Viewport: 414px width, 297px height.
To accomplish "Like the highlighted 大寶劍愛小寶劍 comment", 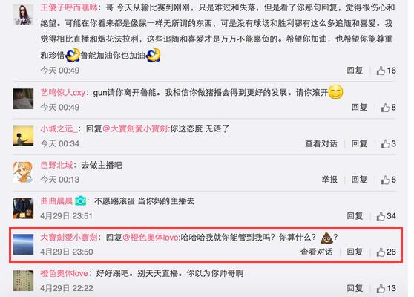I will 381,252.
